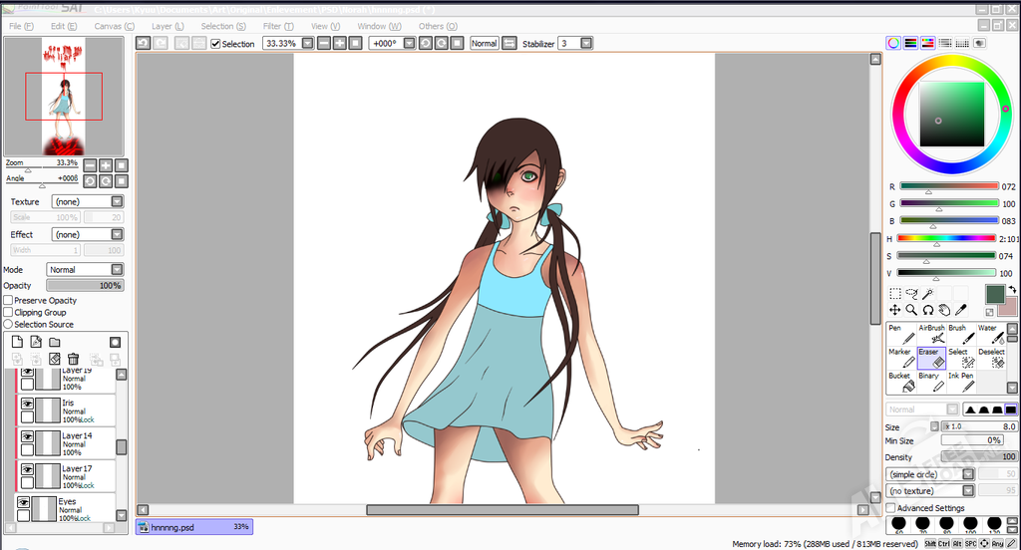
Task: Click the undo arrow in toolbar
Action: (144, 44)
